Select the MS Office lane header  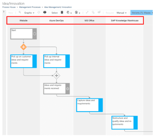89,21
